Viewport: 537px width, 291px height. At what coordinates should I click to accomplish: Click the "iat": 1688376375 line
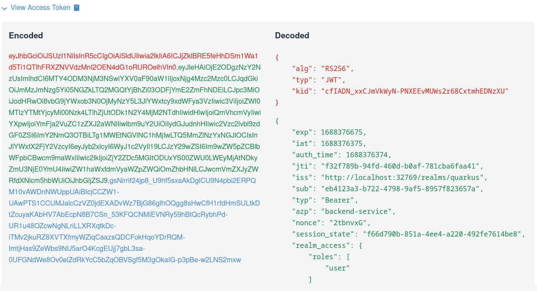click(x=329, y=144)
